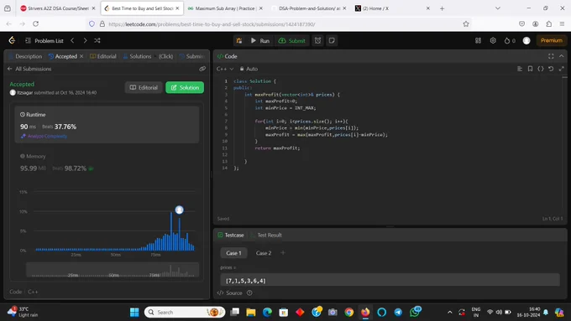Click the help icon next to Source
This screenshot has height=321, width=571.
pos(249,293)
